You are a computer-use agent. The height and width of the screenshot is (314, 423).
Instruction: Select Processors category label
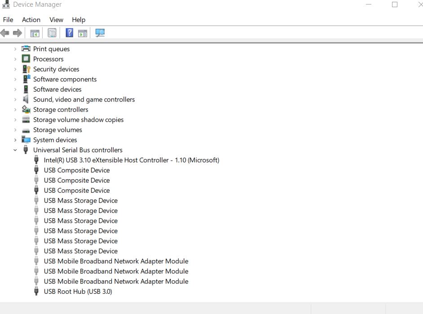click(x=48, y=59)
